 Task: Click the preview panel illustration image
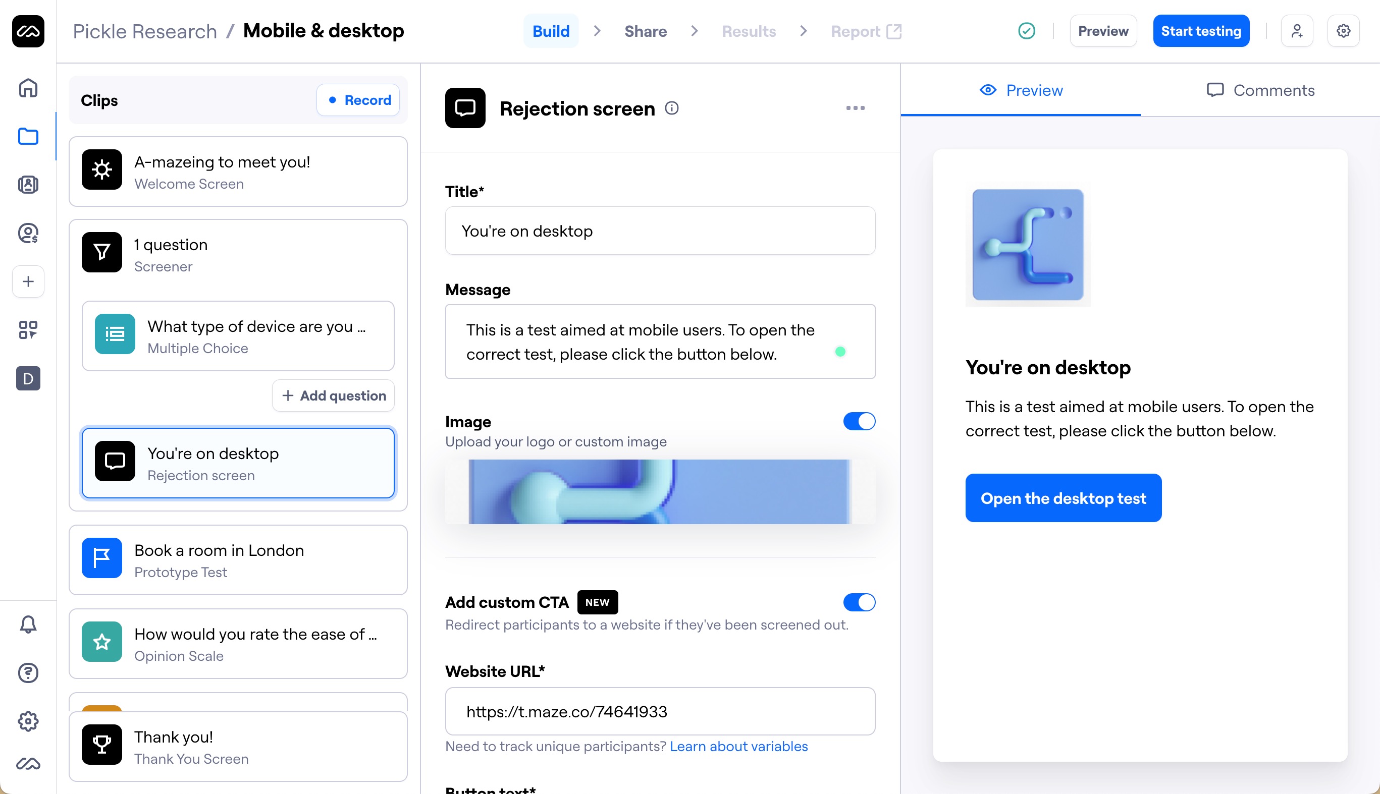1028,245
